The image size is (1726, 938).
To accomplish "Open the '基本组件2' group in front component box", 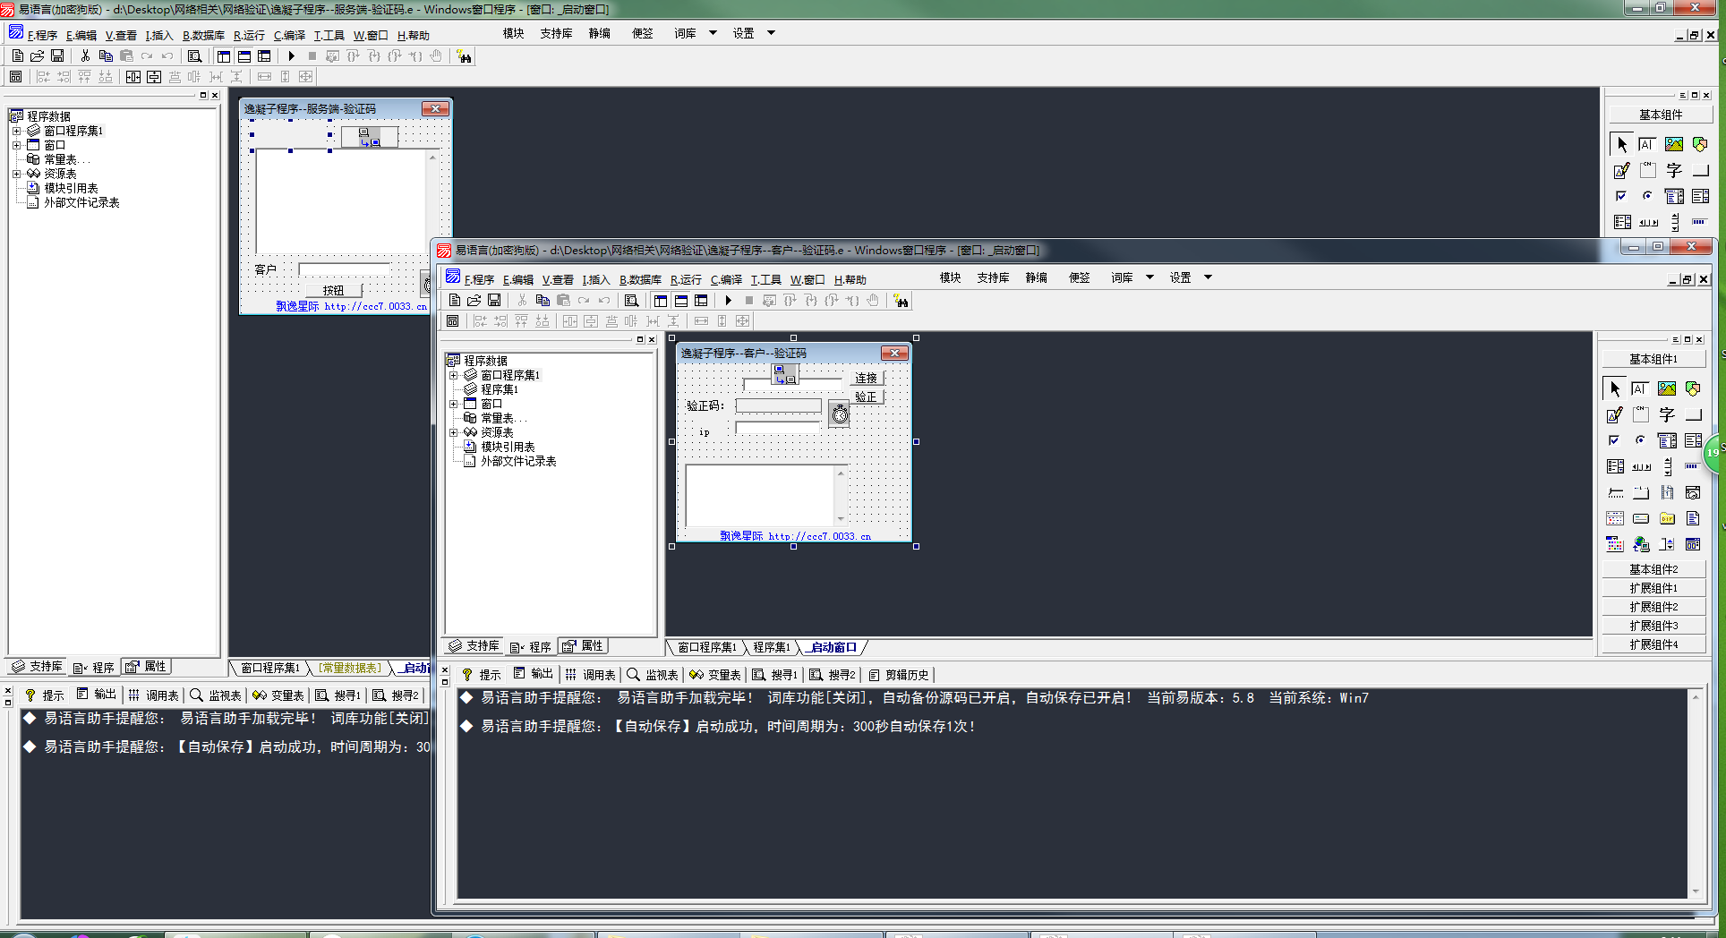I will coord(1653,569).
